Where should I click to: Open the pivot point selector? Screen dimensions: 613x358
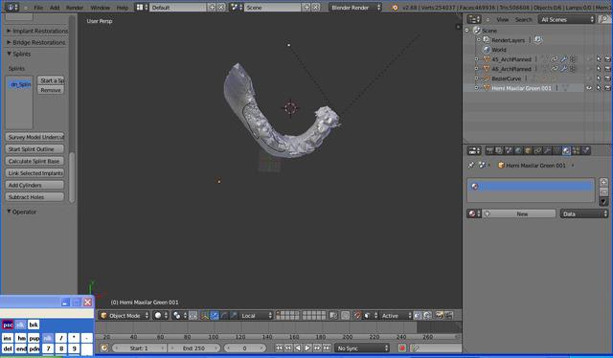click(179, 315)
